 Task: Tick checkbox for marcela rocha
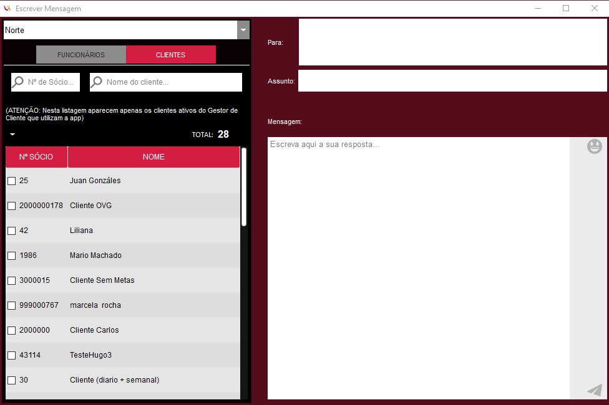coord(12,305)
